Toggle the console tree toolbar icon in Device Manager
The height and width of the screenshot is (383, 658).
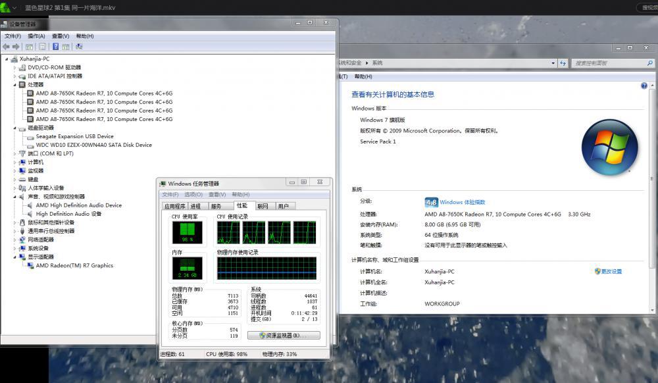pyautogui.click(x=30, y=47)
